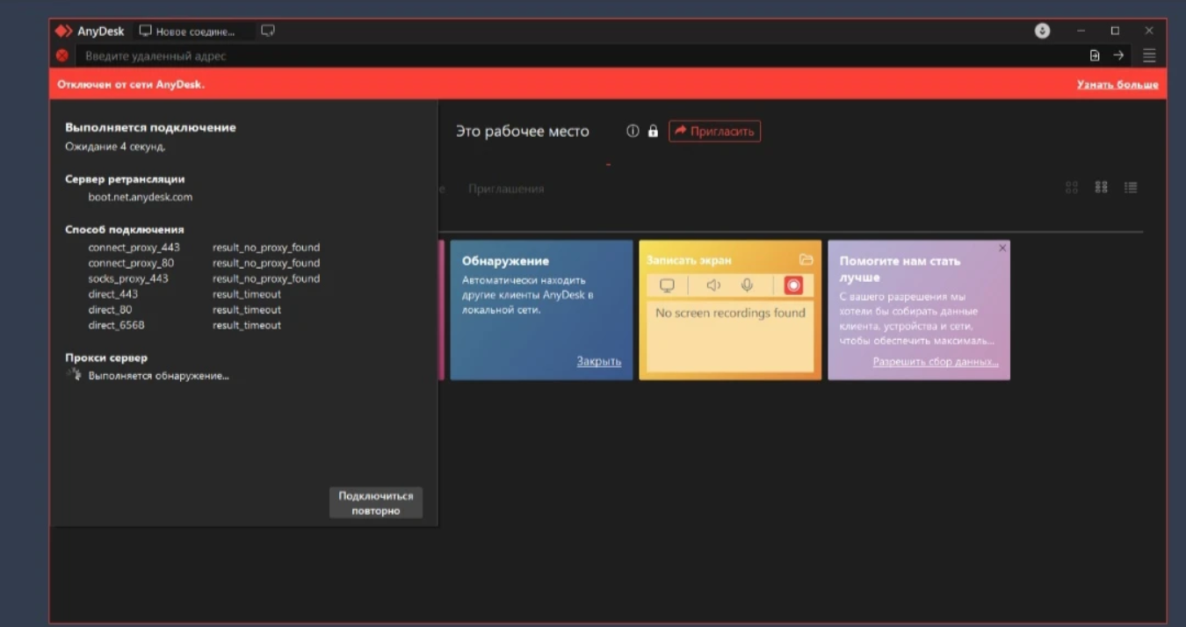Switch to small tiles view
Viewport: 1186px width, 627px height.
(1101, 187)
